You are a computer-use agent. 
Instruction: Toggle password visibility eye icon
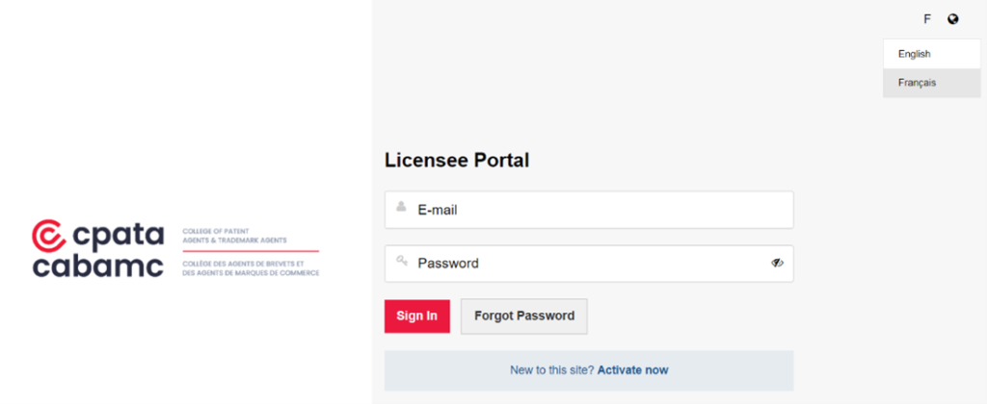[778, 264]
